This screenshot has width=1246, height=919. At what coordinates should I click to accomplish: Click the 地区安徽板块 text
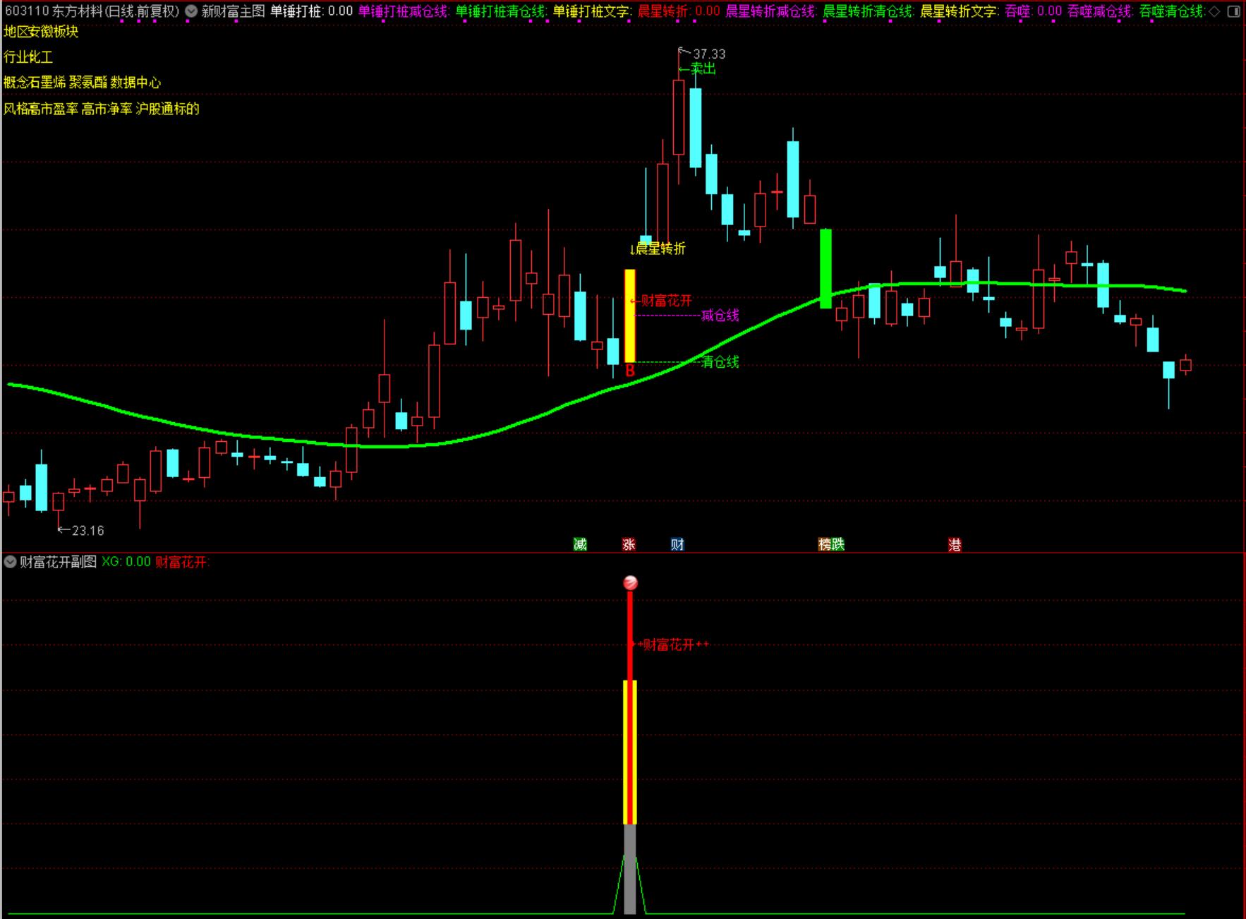coord(41,32)
